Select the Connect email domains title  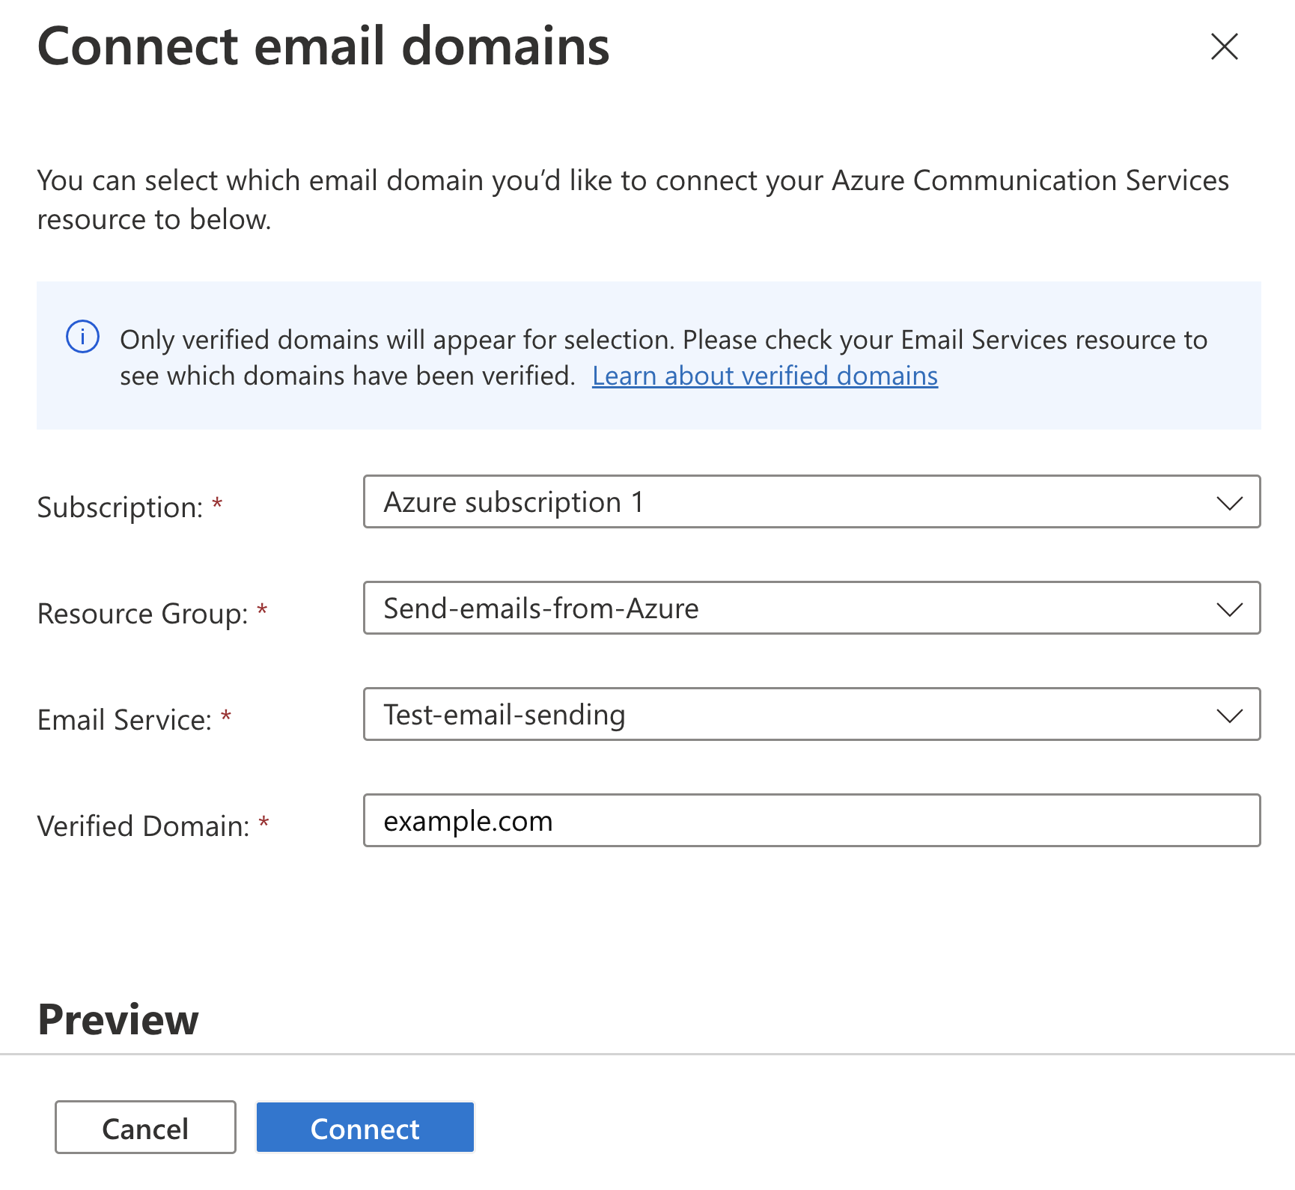pyautogui.click(x=323, y=46)
